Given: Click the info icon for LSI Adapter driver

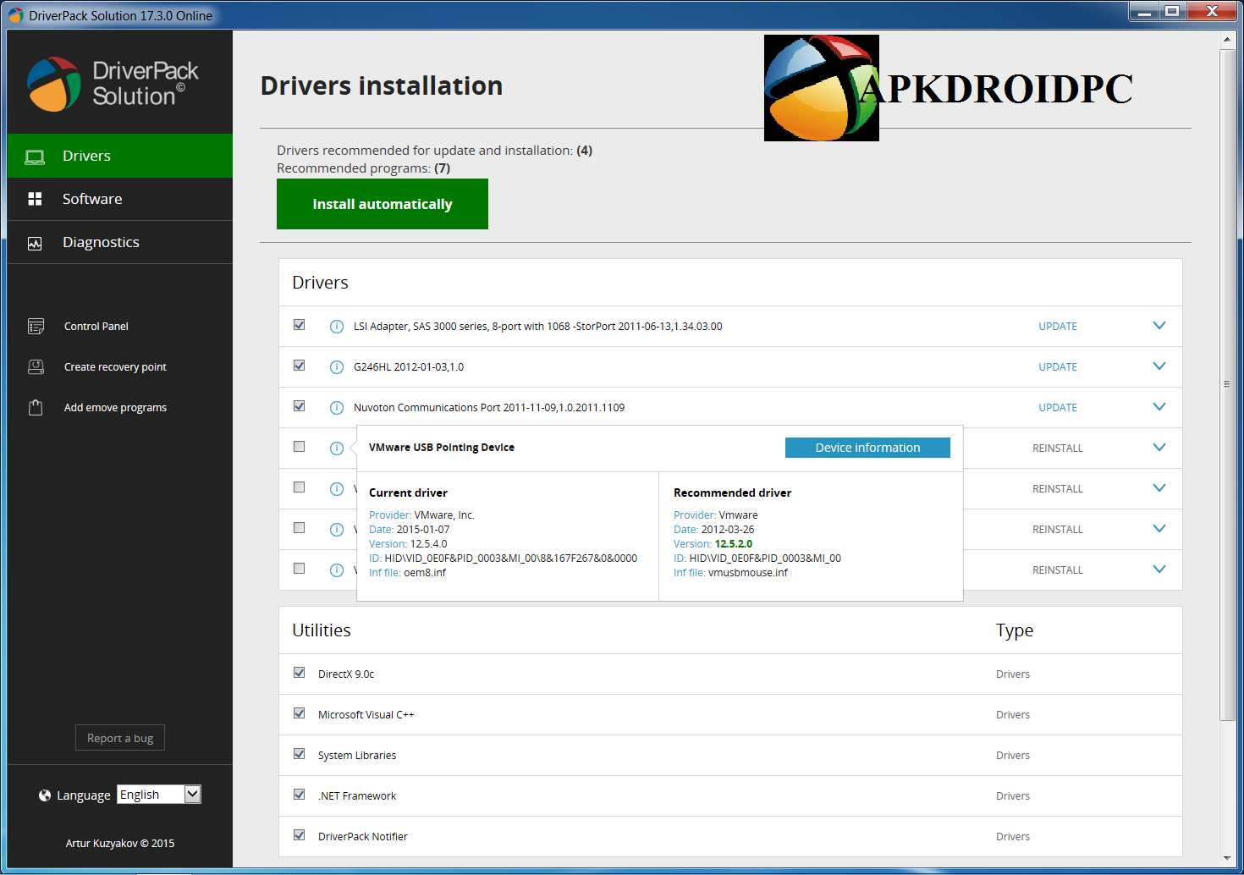Looking at the screenshot, I should click(x=336, y=327).
